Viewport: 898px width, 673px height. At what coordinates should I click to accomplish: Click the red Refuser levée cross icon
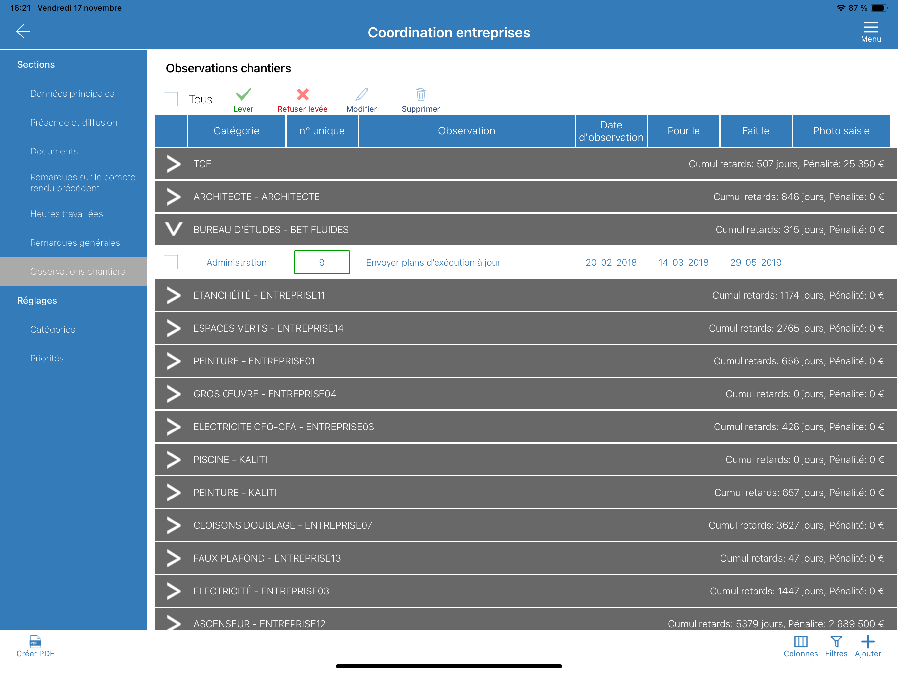pos(302,95)
